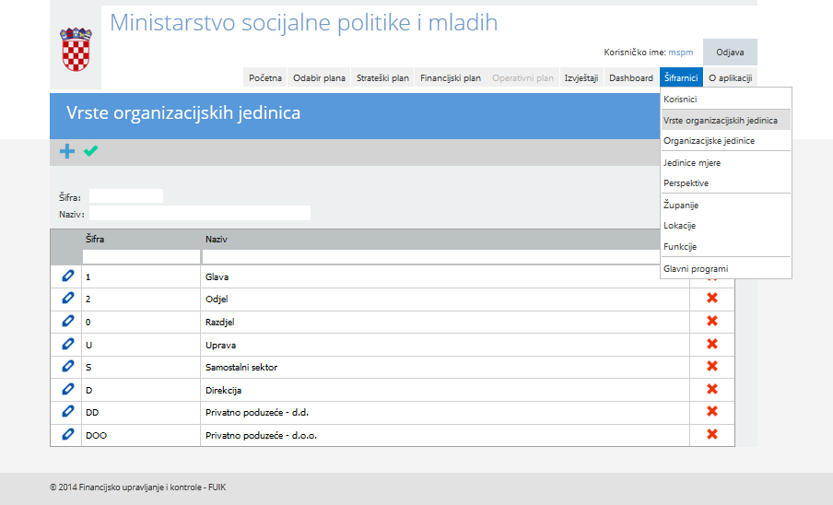Delete the Direkcija row with red X

tap(712, 389)
